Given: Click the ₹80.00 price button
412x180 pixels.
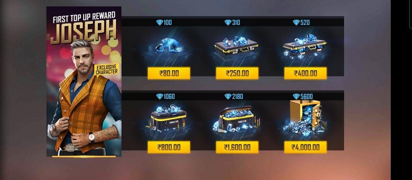Looking at the screenshot, I should [169, 73].
